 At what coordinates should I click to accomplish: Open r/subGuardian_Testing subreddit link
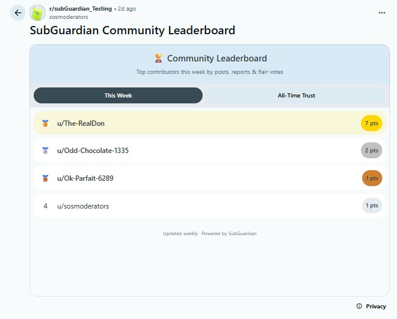coord(80,9)
